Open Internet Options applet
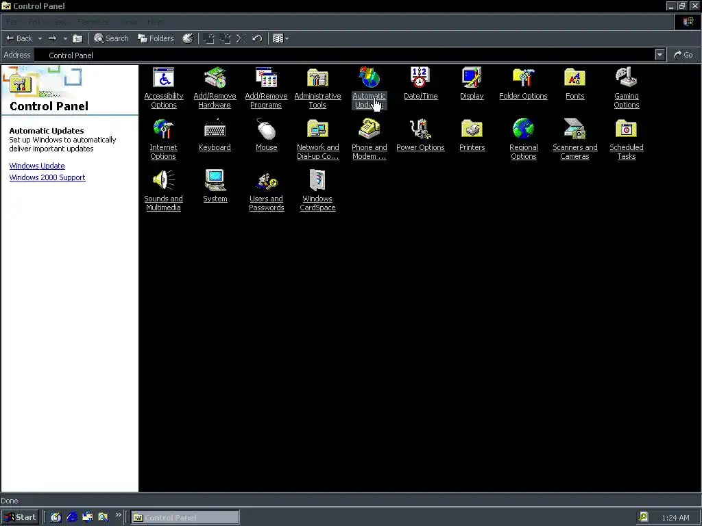 pyautogui.click(x=163, y=139)
